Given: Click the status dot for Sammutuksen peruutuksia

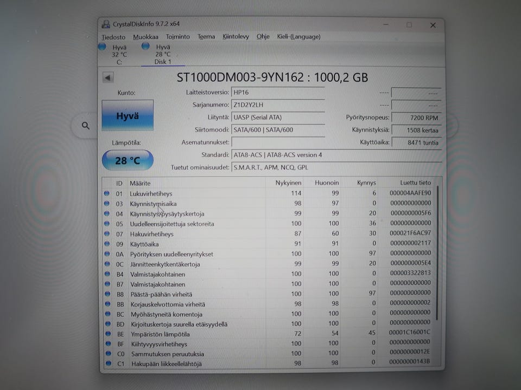Looking at the screenshot, I should (109, 354).
